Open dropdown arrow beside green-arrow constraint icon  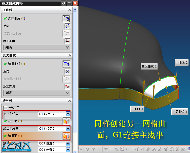133,149
